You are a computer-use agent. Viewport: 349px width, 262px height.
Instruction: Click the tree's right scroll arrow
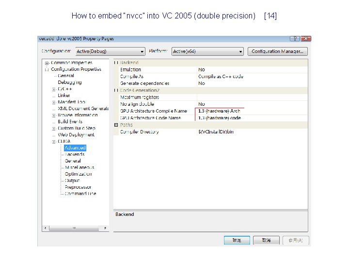[x=105, y=228]
